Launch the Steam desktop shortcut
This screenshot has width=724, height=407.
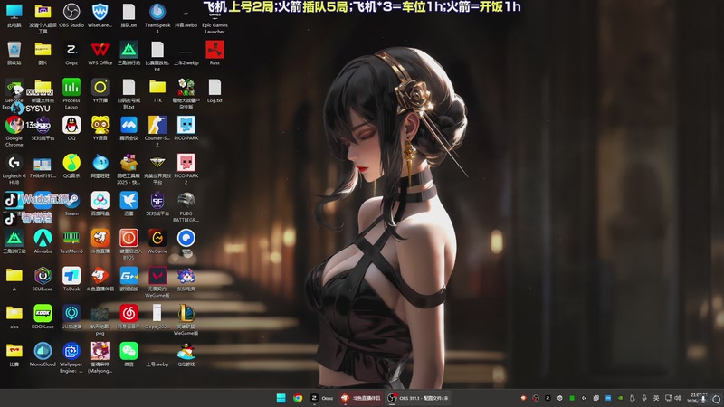(71, 203)
